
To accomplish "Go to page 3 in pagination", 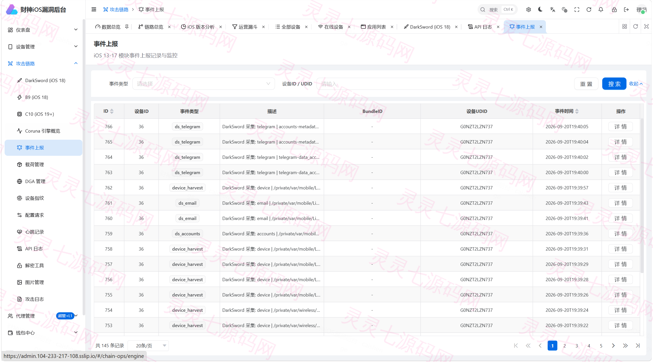I will [x=577, y=346].
